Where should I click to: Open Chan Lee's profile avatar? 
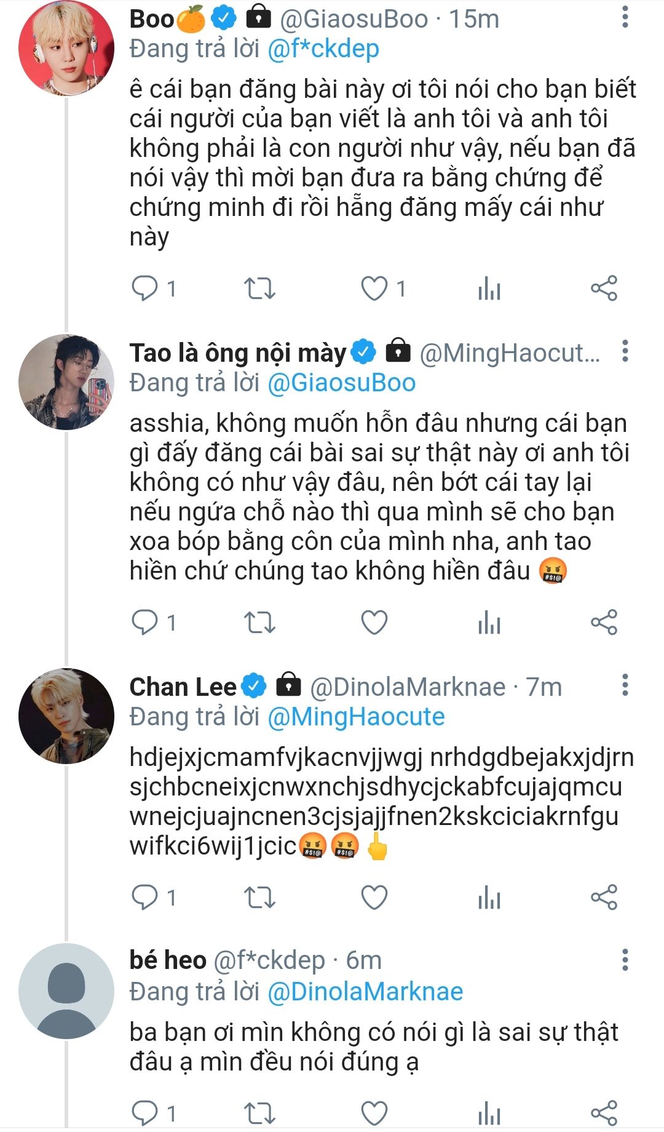66,716
